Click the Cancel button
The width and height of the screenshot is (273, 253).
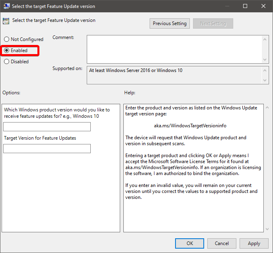[222, 243]
